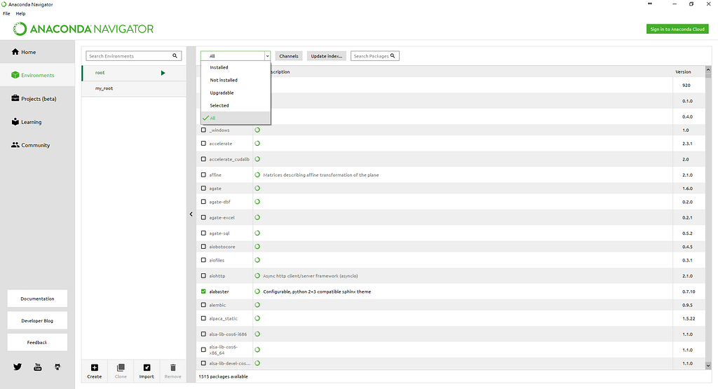Sign in to Anaconda Cloud

click(677, 29)
